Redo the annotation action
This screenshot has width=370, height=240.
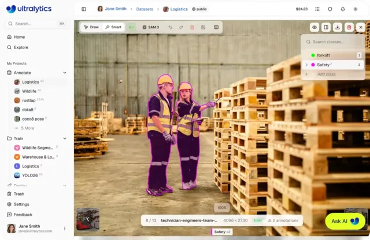coord(181,27)
